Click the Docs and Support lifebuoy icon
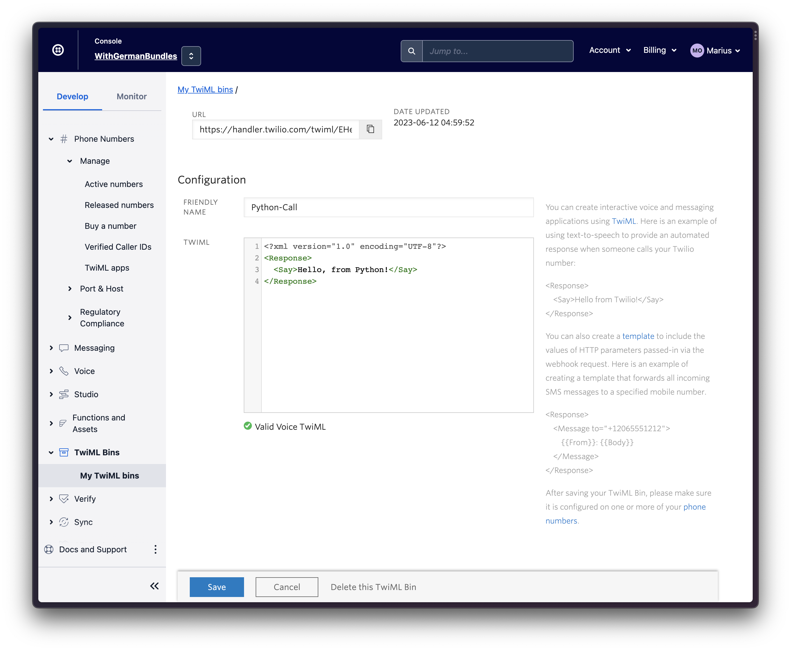The width and height of the screenshot is (791, 651). 49,549
